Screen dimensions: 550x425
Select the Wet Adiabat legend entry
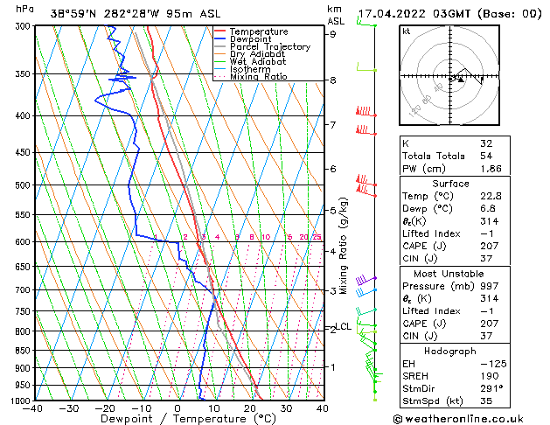click(258, 62)
